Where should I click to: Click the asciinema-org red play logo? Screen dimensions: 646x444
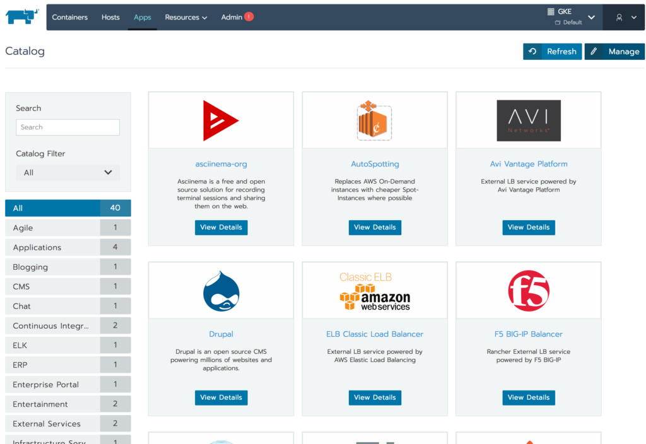tap(221, 120)
